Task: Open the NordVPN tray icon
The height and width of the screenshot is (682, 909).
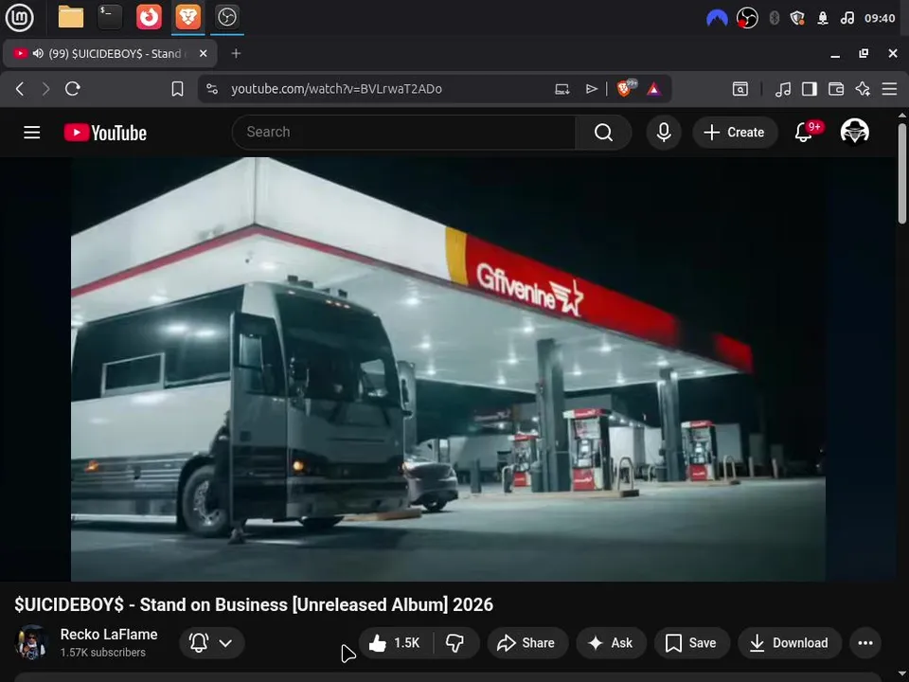Action: pyautogui.click(x=717, y=18)
